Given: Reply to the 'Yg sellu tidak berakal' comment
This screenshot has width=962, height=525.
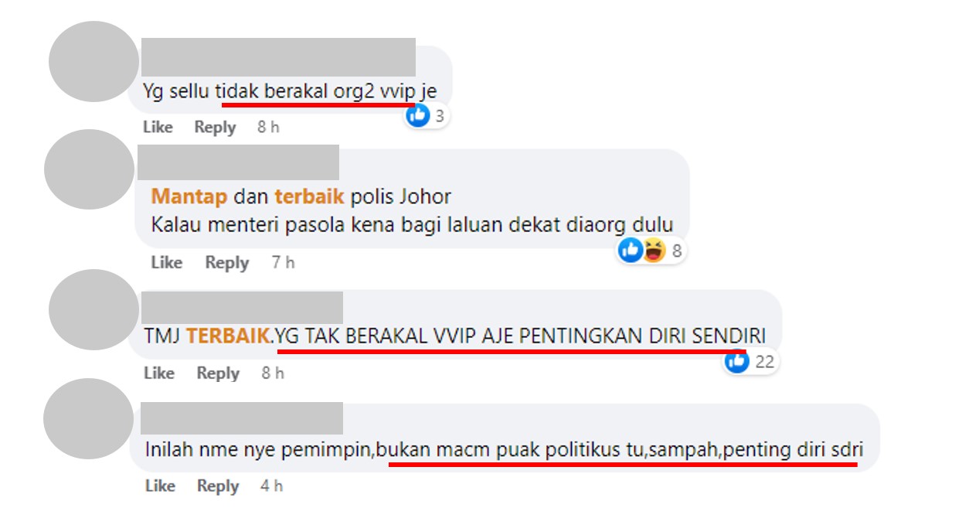Looking at the screenshot, I should pos(215,127).
